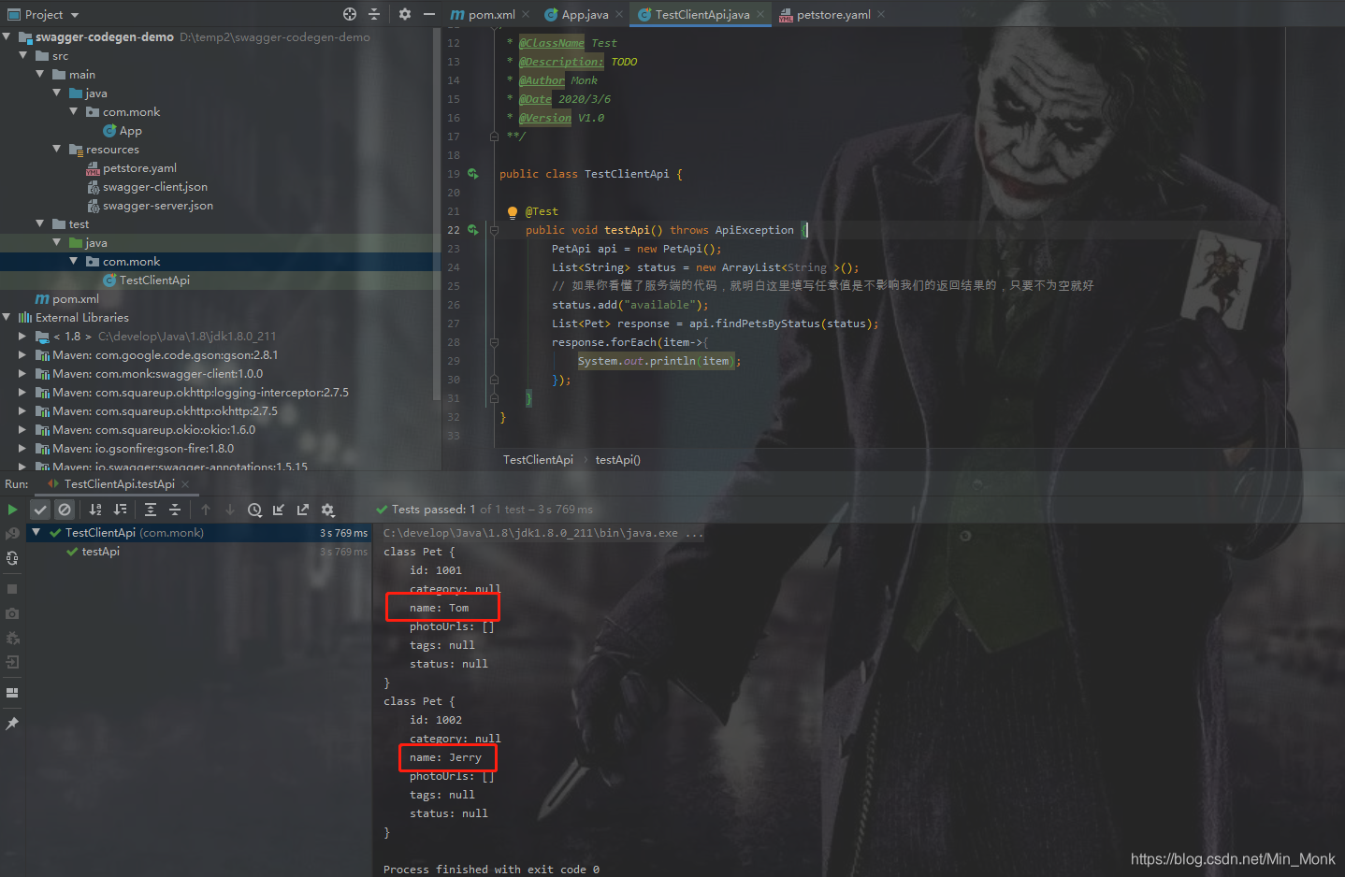
Task: Sort test results alphabetically
Action: (x=95, y=510)
